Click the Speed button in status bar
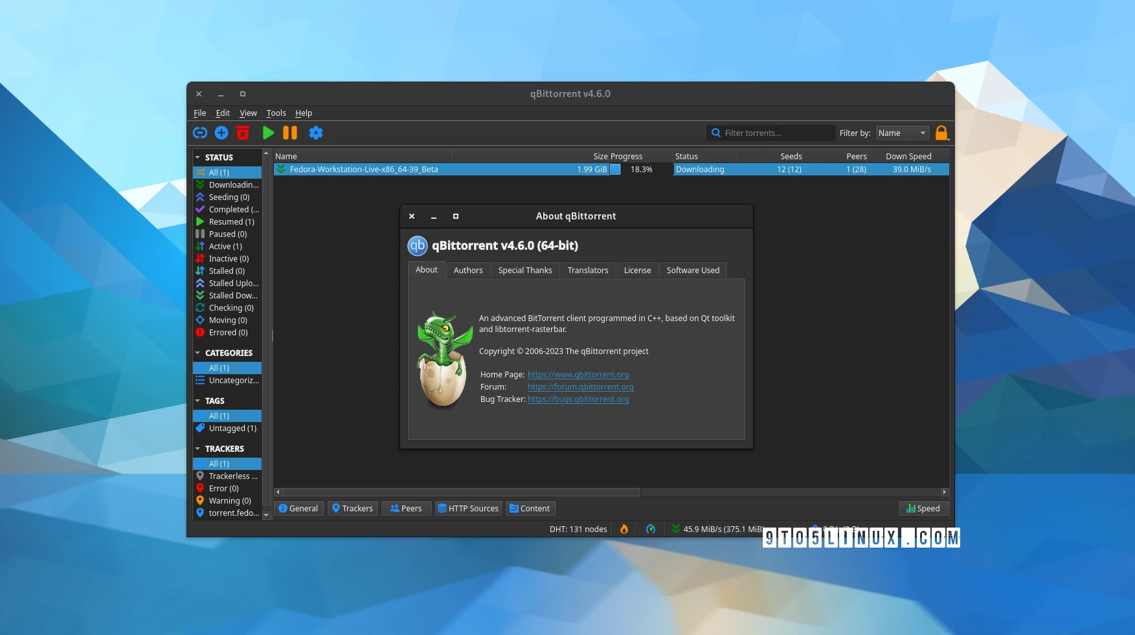 point(923,508)
